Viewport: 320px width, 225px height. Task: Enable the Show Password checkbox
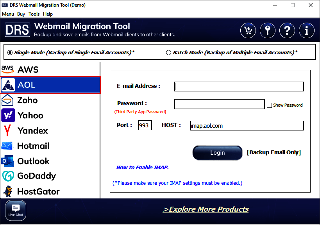(269, 105)
